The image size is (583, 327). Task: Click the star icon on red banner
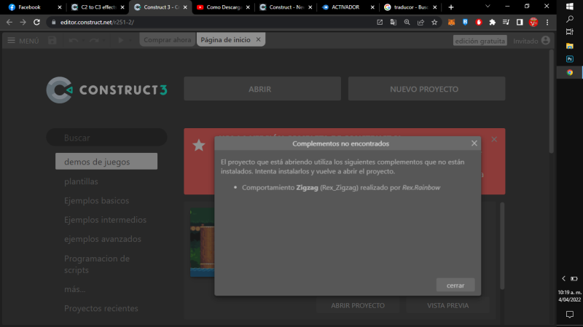tap(199, 145)
